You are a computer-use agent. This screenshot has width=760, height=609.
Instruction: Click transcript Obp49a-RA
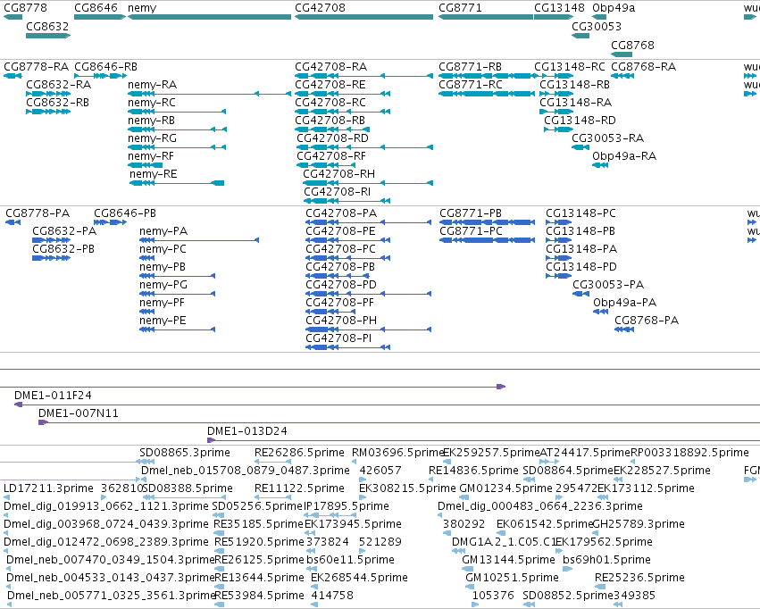pos(624,156)
